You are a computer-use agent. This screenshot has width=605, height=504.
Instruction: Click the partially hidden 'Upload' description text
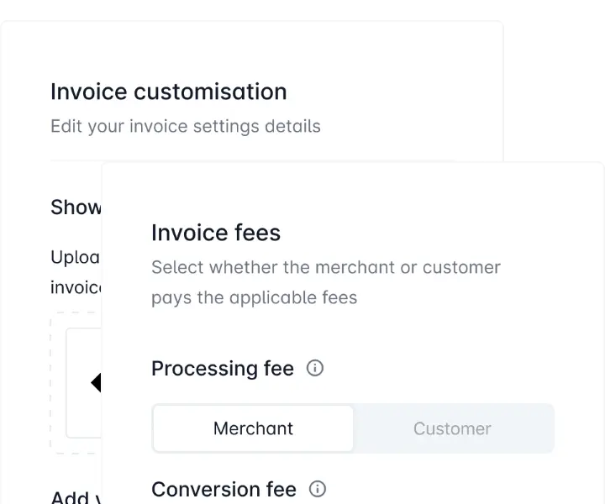click(x=76, y=257)
